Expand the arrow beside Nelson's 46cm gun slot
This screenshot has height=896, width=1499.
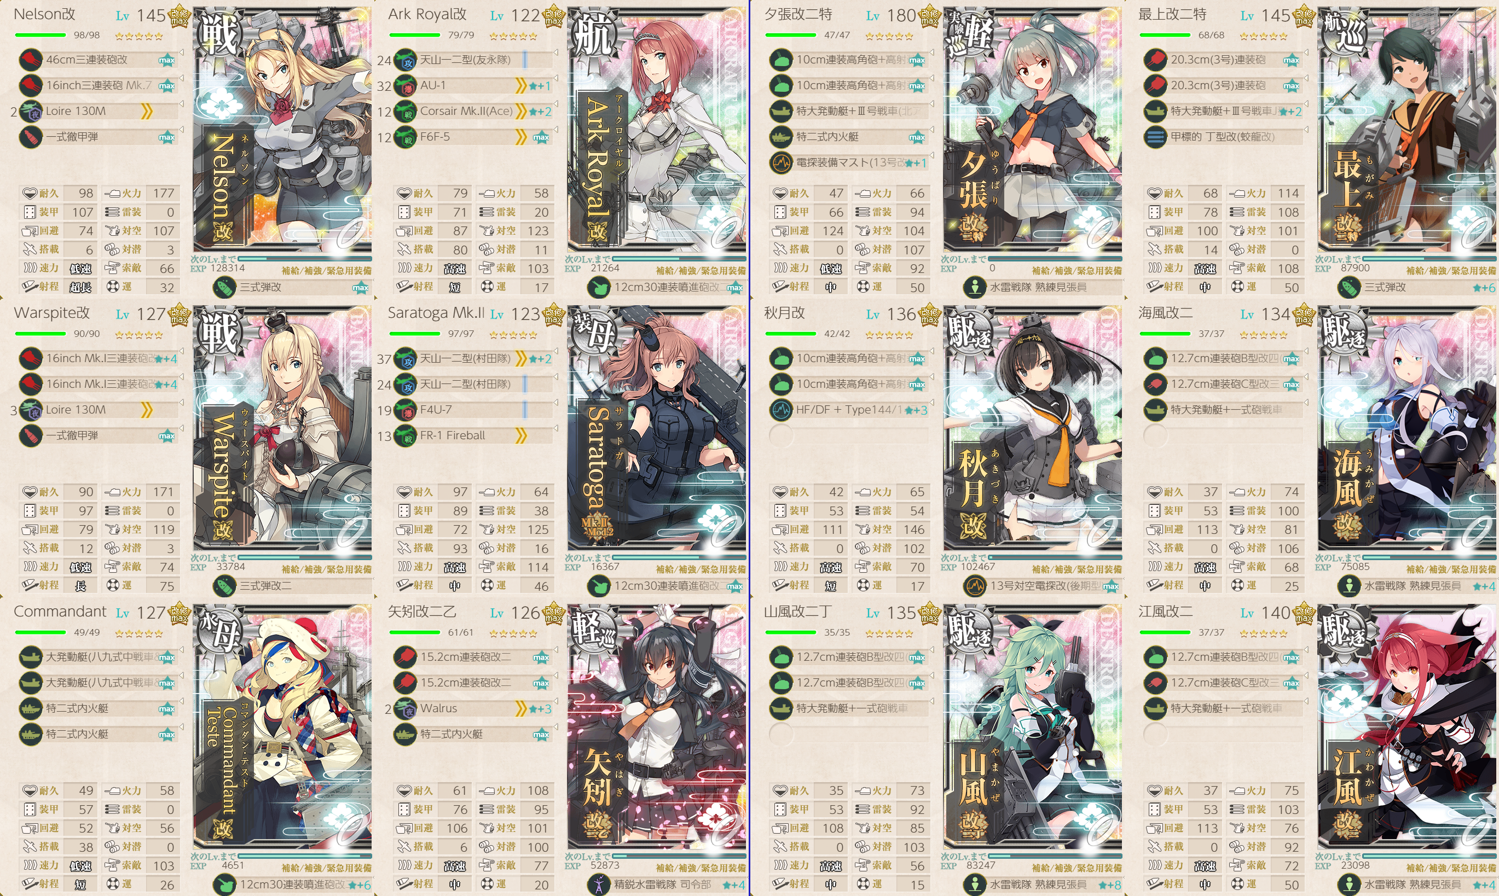tap(182, 53)
